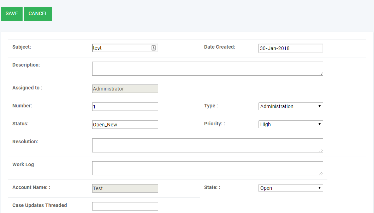
Task: Focus the Subject input containing test
Action: tap(125, 48)
